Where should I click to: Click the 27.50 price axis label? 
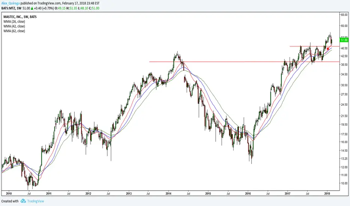(344, 94)
